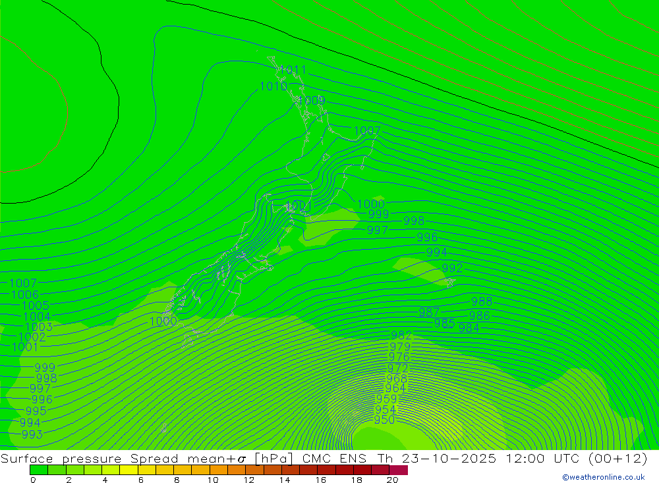Click the 1011 isobar label
Viewport: 659px width, 483px height.
(x=293, y=70)
